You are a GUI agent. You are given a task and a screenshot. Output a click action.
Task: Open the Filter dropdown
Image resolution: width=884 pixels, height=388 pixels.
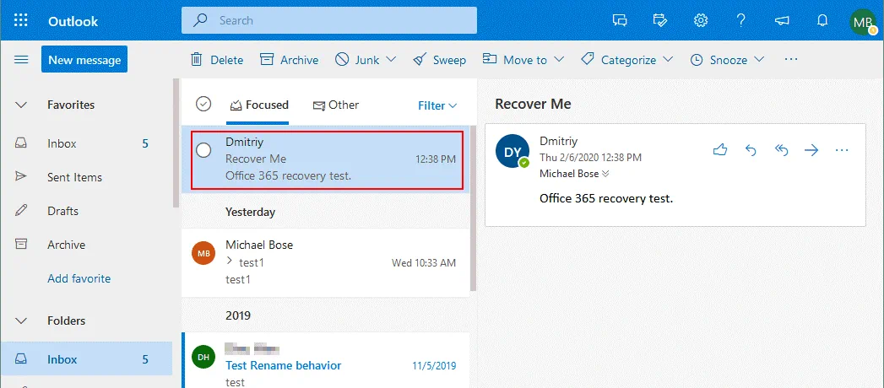click(x=437, y=106)
